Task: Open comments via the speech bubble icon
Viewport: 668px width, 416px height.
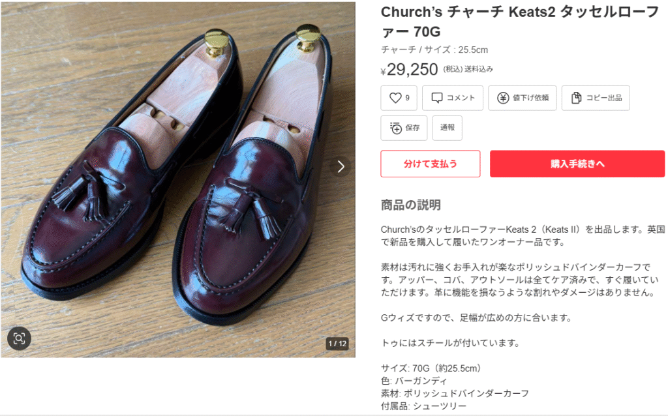Action: tap(436, 98)
